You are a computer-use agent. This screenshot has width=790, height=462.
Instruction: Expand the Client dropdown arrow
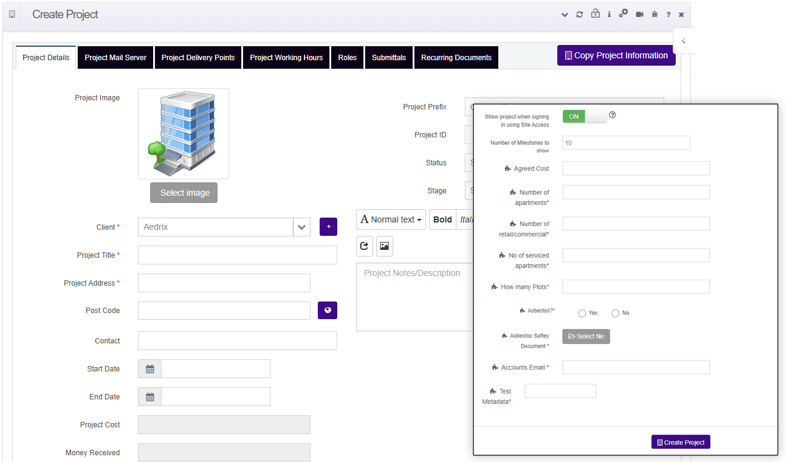(301, 227)
